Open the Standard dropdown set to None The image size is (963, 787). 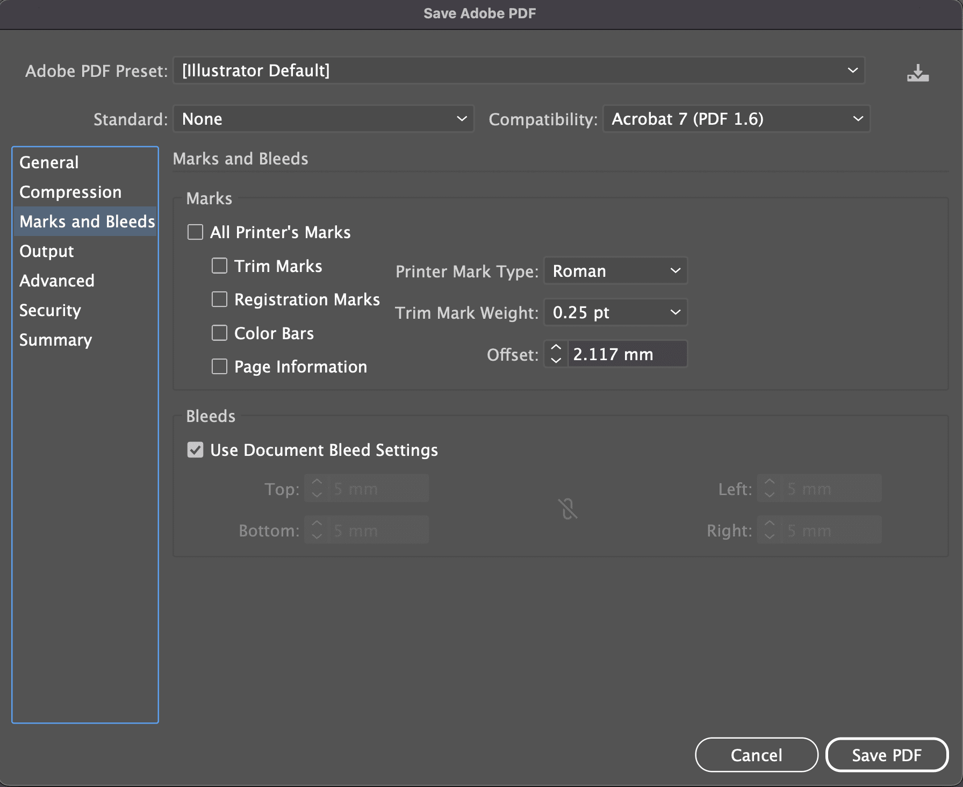324,119
